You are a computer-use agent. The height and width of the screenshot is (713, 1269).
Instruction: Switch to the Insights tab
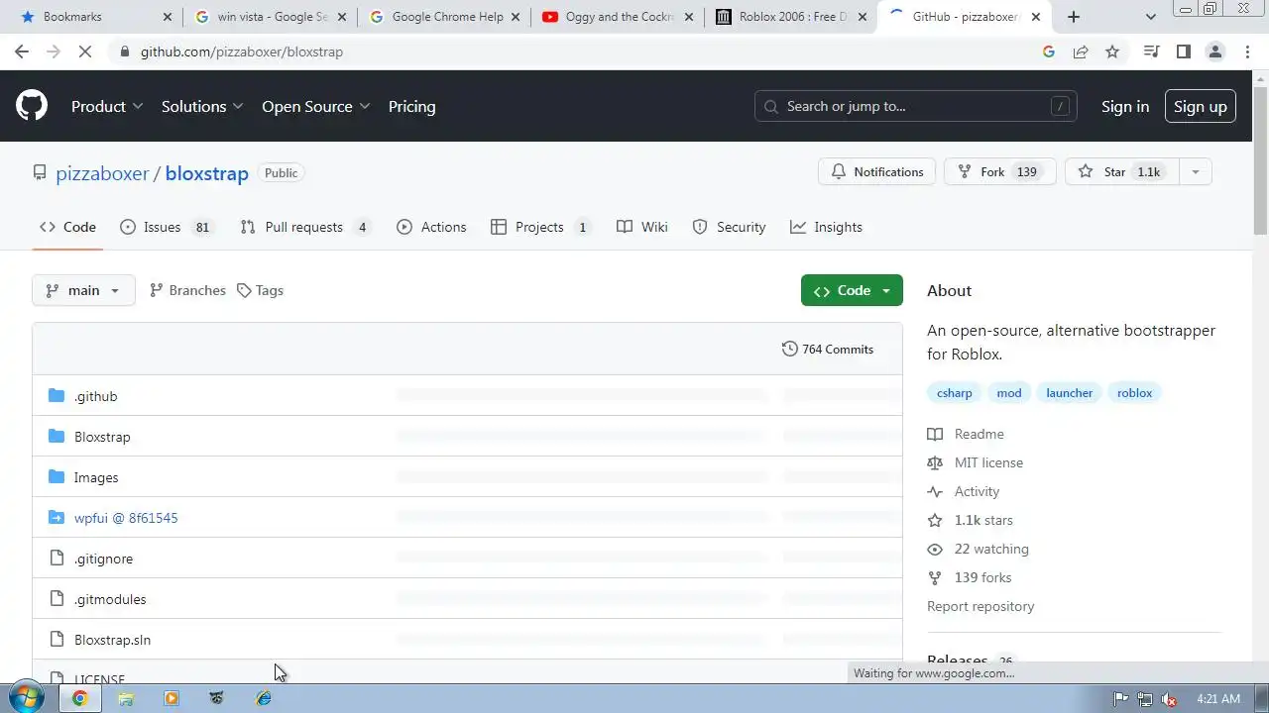point(826,227)
